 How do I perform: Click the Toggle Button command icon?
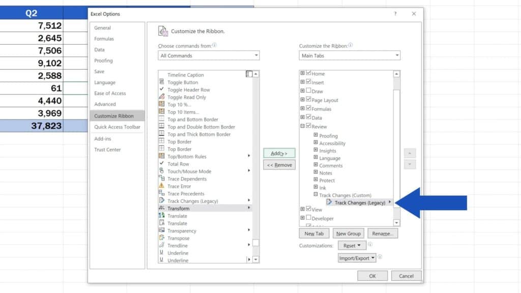click(x=161, y=81)
